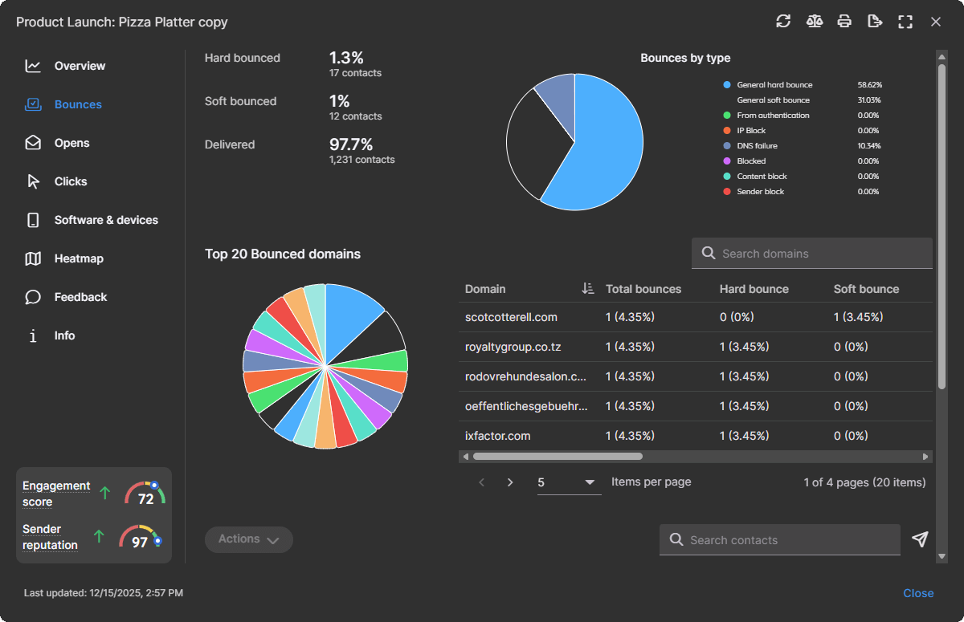Viewport: 964px width, 622px height.
Task: Click the Close link at bottom right
Action: 918,593
